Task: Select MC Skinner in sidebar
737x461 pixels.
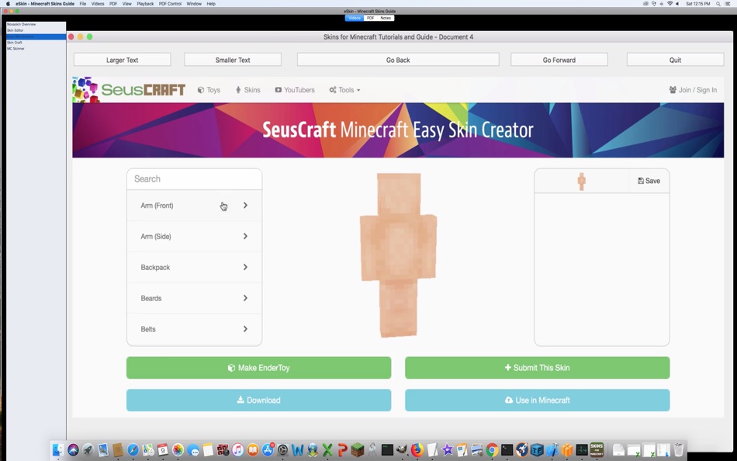Action: pyautogui.click(x=36, y=48)
